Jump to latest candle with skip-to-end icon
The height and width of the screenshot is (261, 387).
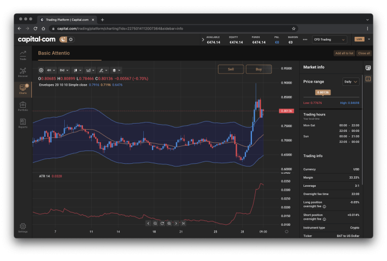coord(183,224)
